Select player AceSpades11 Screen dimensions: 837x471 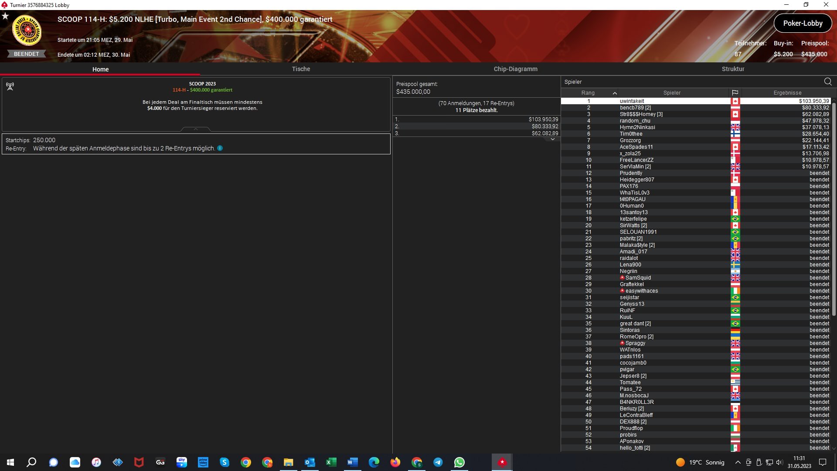click(696, 147)
